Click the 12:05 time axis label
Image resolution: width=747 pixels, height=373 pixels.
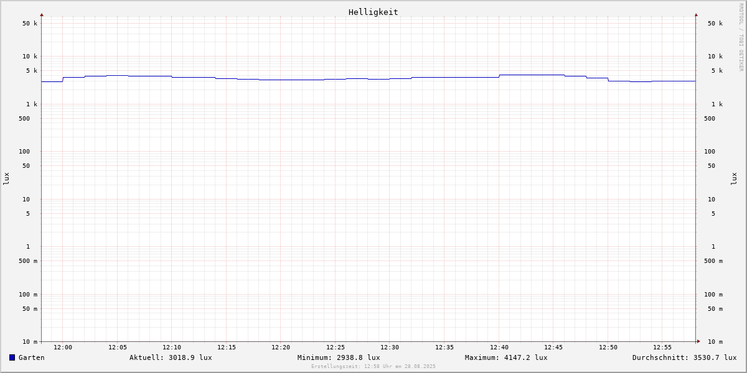(x=118, y=348)
